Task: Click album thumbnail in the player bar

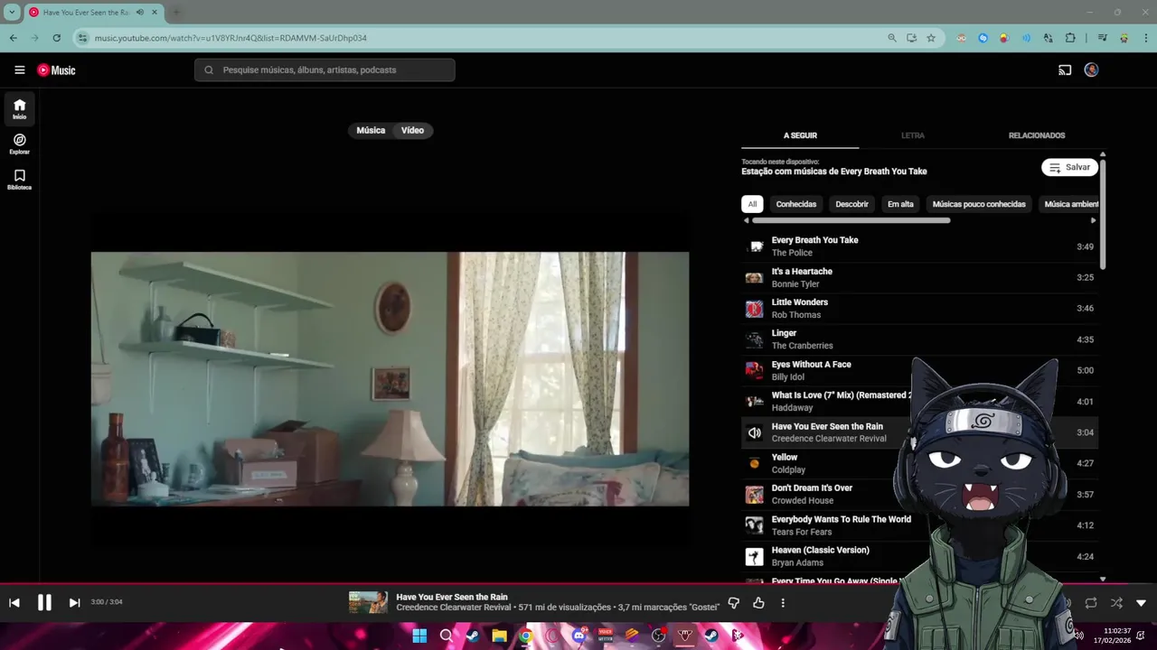Action: point(368,602)
